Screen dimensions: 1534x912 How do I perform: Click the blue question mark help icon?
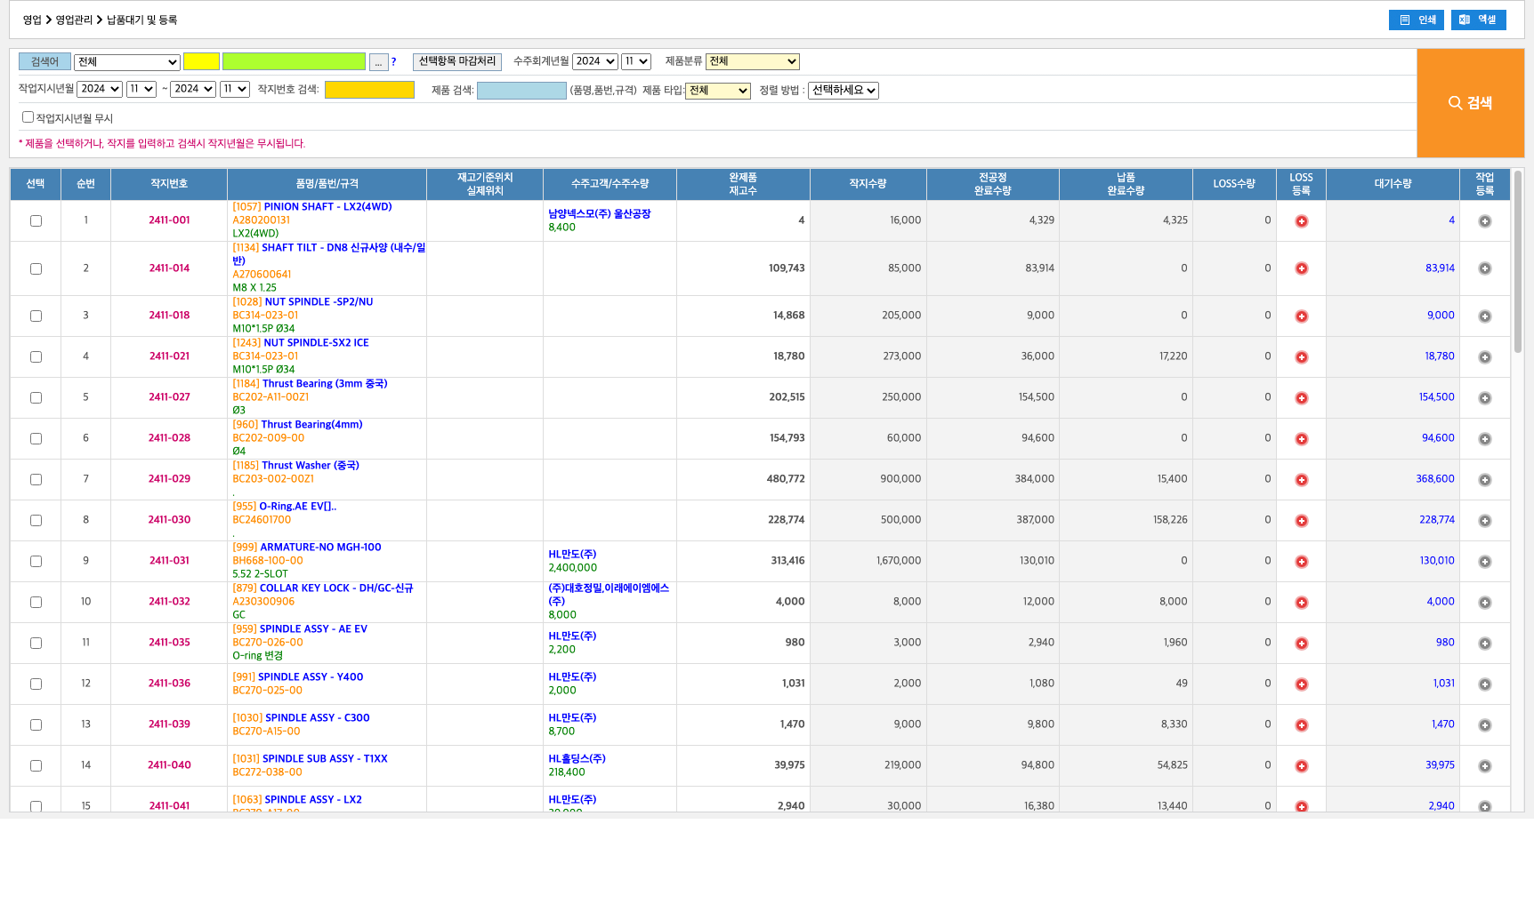point(393,62)
